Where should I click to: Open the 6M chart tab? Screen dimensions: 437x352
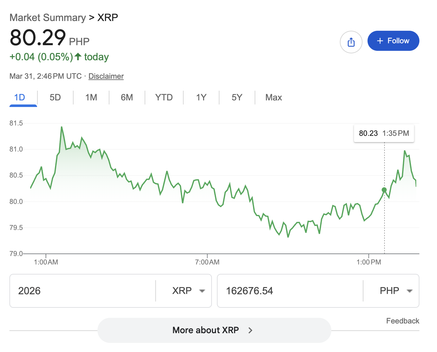pyautogui.click(x=127, y=98)
